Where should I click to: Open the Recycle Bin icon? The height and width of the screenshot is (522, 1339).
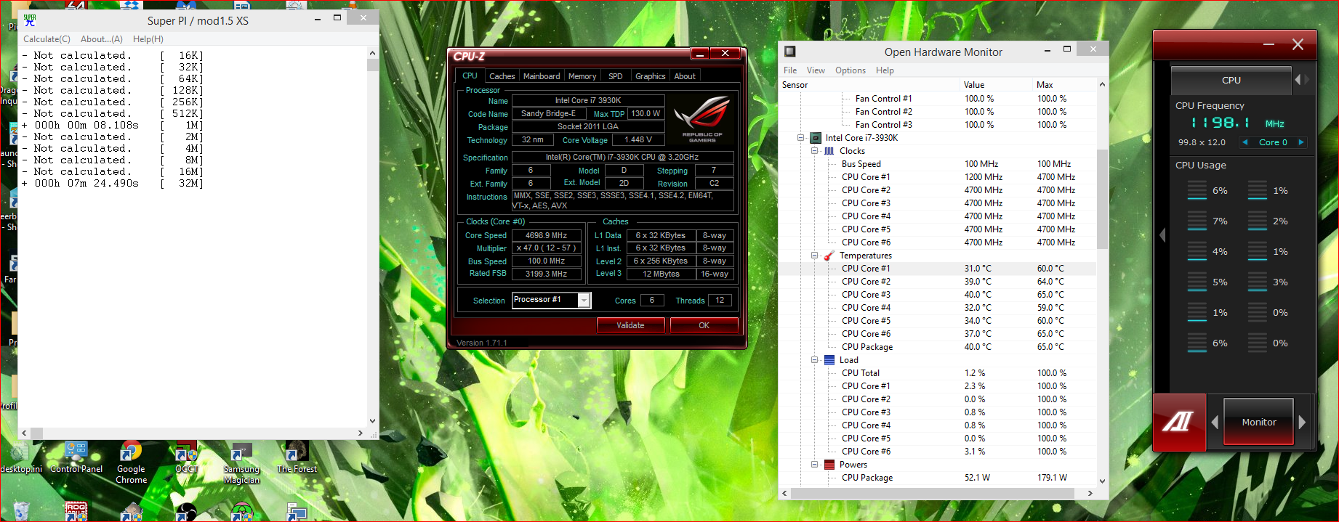pos(21,511)
